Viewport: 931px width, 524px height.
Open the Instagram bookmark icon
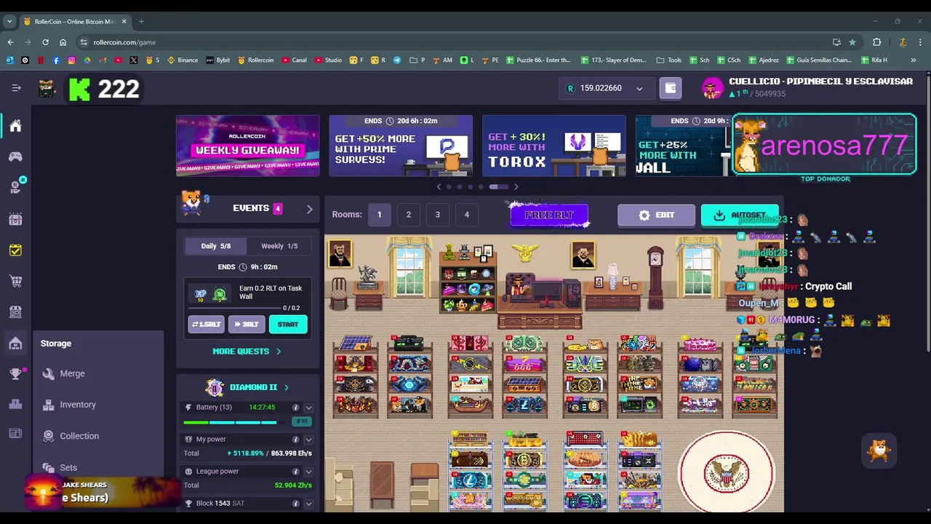[x=71, y=60]
